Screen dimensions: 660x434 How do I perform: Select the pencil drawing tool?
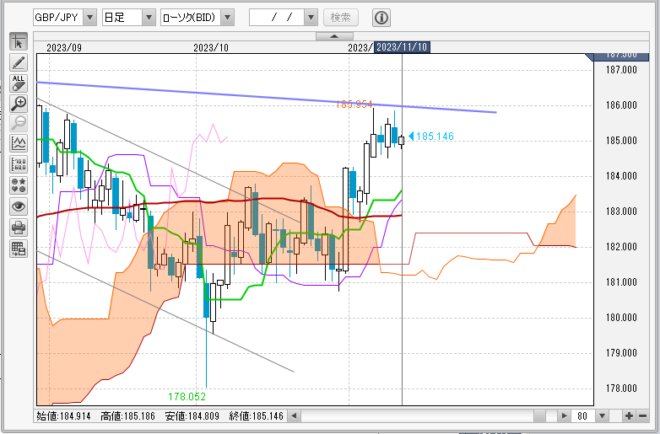(19, 62)
